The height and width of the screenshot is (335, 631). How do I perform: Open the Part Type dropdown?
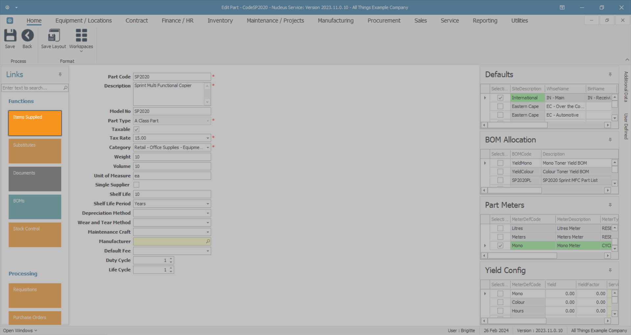coord(208,121)
